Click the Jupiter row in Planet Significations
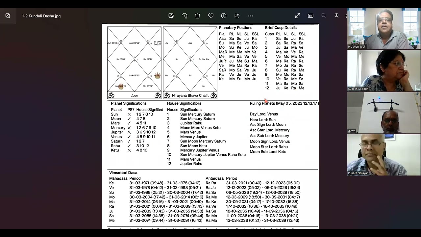Image resolution: width=421 pixels, height=237 pixels. tap(133, 132)
